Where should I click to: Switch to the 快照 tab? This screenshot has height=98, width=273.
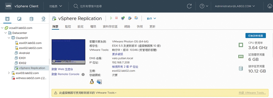pos(140,27)
